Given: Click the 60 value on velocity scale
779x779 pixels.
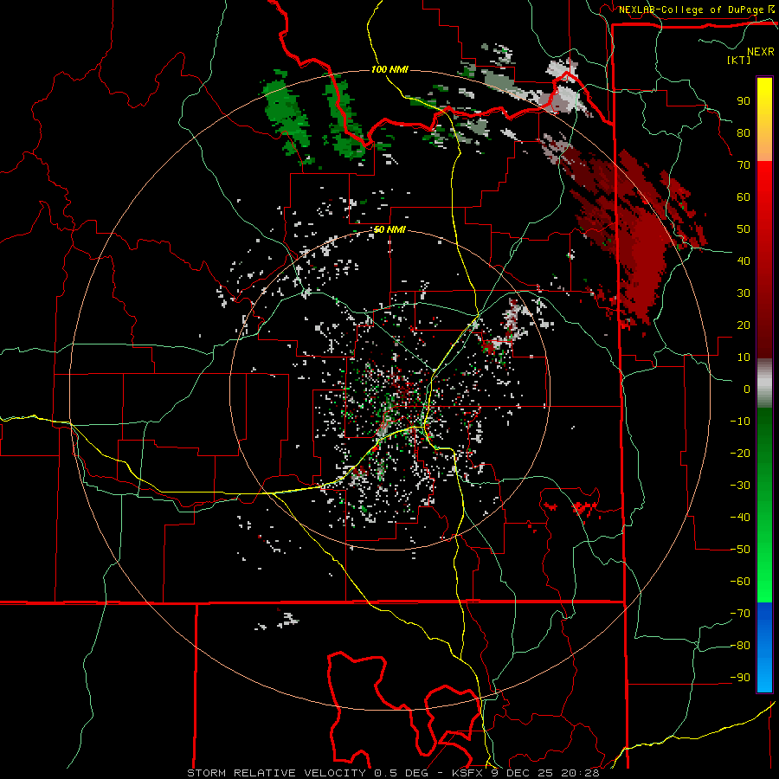Looking at the screenshot, I should 744,196.
